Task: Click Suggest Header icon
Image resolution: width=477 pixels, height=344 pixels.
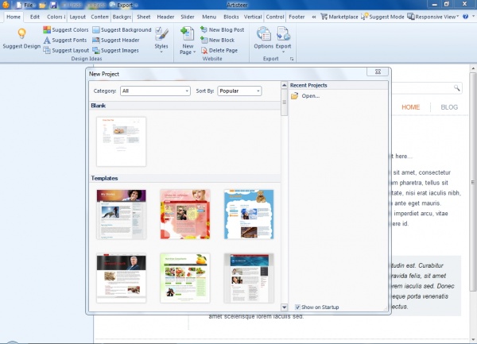Action: coord(96,40)
